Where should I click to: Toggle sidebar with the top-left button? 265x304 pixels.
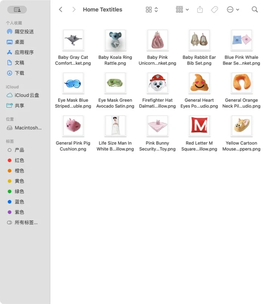[x=17, y=10]
